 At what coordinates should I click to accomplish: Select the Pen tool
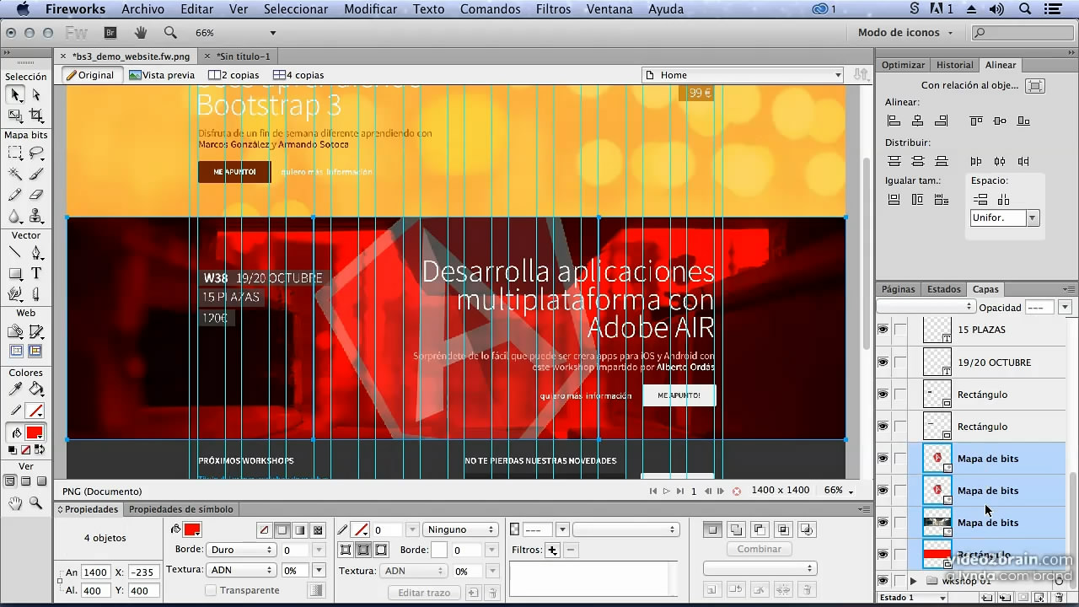36,253
